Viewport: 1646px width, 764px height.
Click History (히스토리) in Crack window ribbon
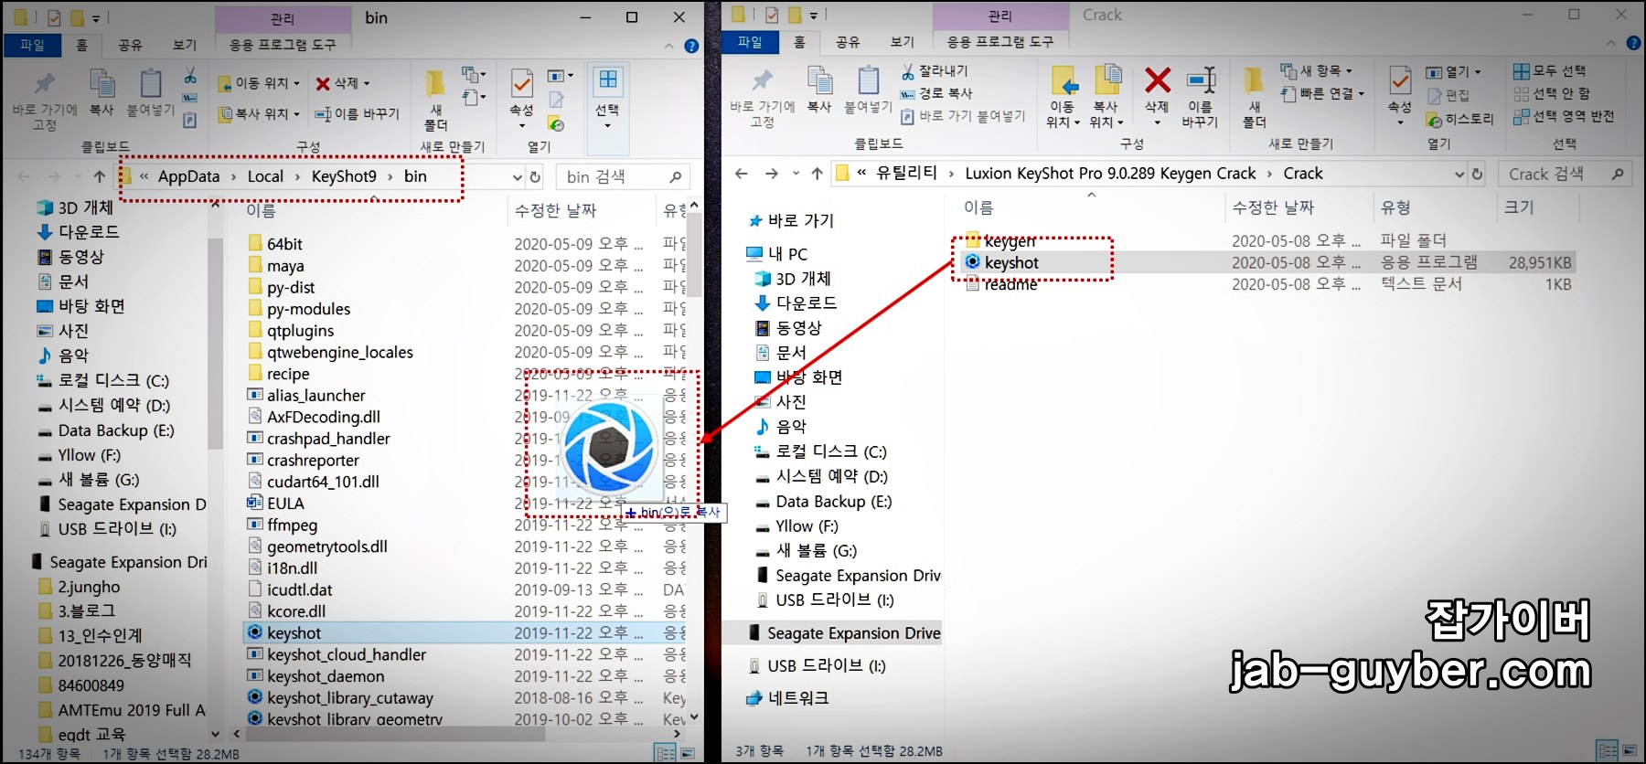[x=1460, y=119]
